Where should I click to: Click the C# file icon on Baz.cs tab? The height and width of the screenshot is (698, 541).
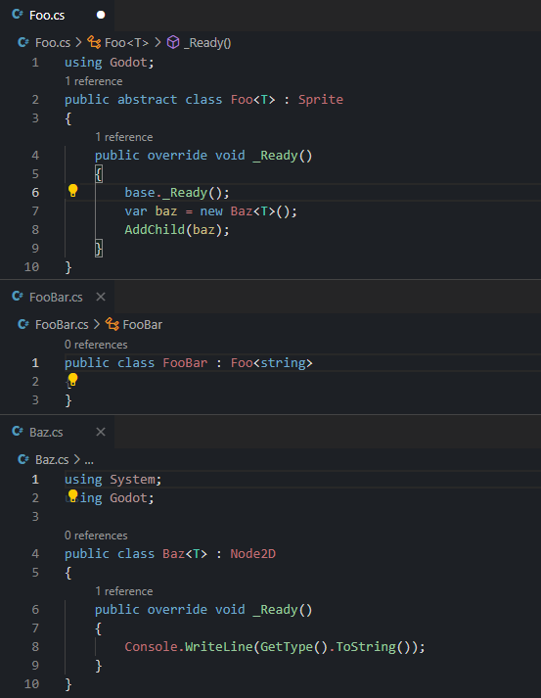tap(18, 432)
